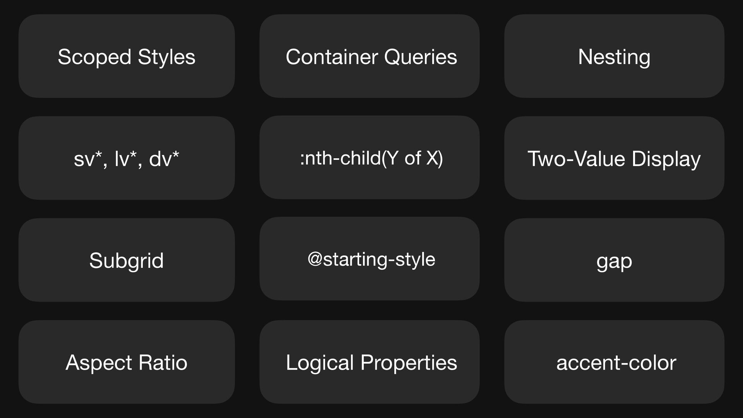The height and width of the screenshot is (418, 743).
Task: Choose the sv*, lv*, dv* card
Action: point(127,158)
